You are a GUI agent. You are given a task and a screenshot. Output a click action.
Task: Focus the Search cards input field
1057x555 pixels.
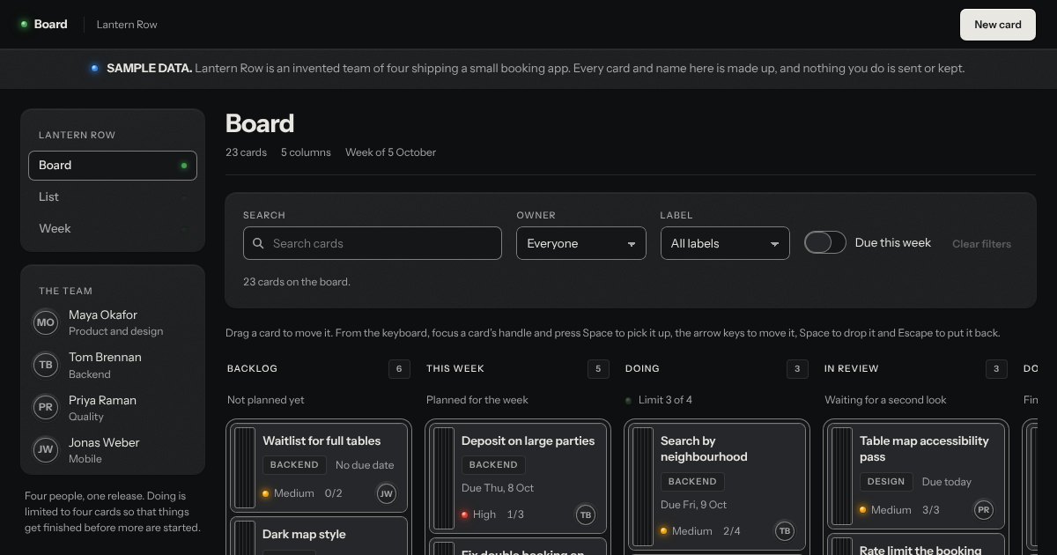(373, 243)
